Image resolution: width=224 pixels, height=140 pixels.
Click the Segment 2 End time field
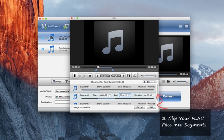(x=124, y=95)
